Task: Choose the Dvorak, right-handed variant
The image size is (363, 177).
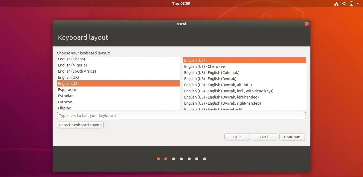Action: point(244,103)
